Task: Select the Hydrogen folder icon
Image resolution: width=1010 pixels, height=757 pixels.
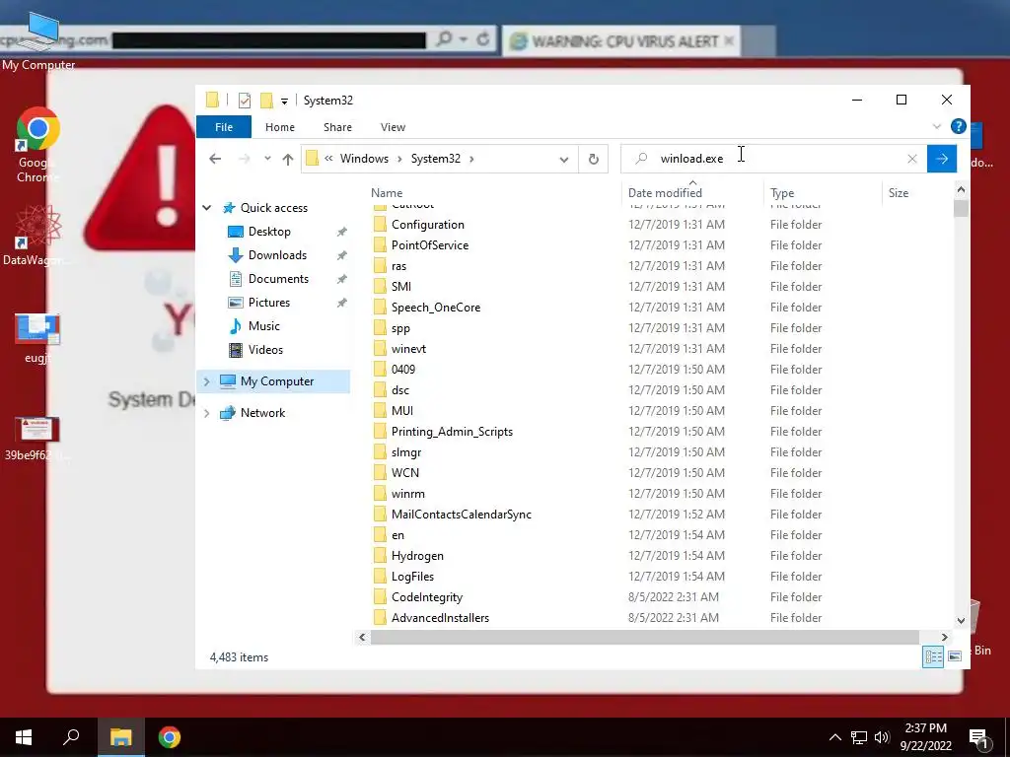Action: pos(380,556)
